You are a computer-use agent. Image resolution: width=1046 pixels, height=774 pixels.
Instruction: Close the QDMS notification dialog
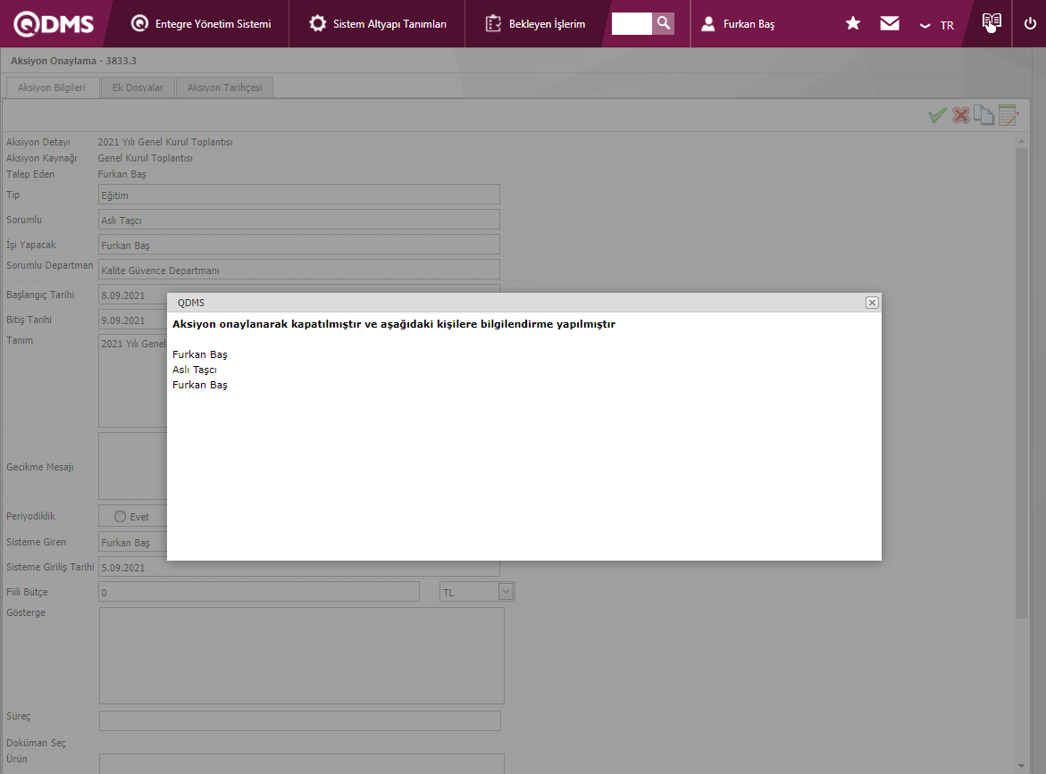click(872, 303)
